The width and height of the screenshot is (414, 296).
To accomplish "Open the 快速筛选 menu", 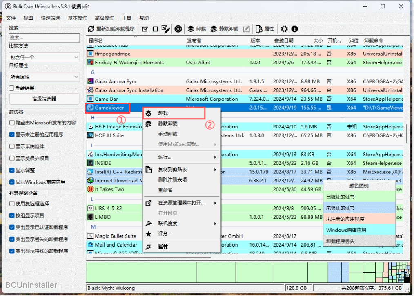I will pyautogui.click(x=51, y=18).
